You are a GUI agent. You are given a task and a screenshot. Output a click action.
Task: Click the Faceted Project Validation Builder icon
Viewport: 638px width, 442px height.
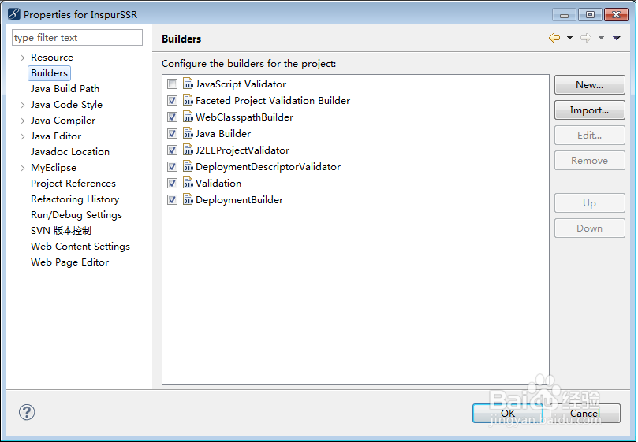pos(188,100)
